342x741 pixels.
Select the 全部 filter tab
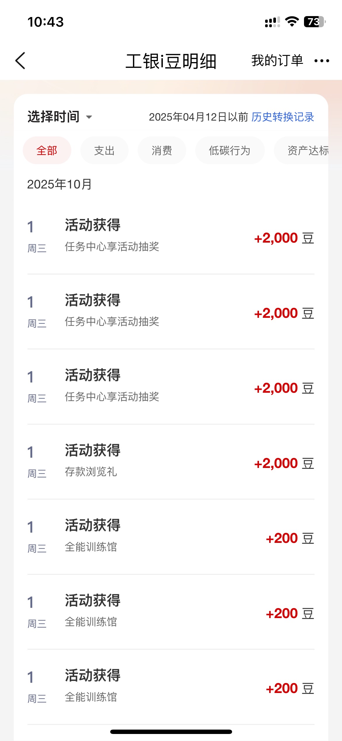(x=47, y=150)
